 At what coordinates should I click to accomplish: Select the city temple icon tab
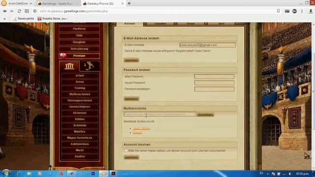pos(69,66)
